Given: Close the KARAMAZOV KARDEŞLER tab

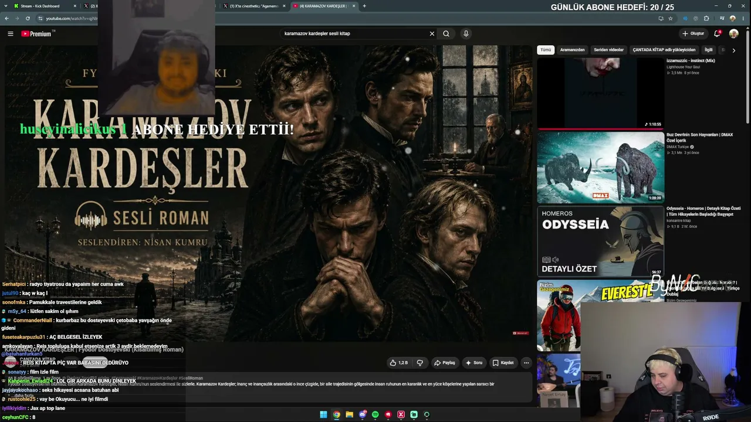Looking at the screenshot, I should pos(353,6).
